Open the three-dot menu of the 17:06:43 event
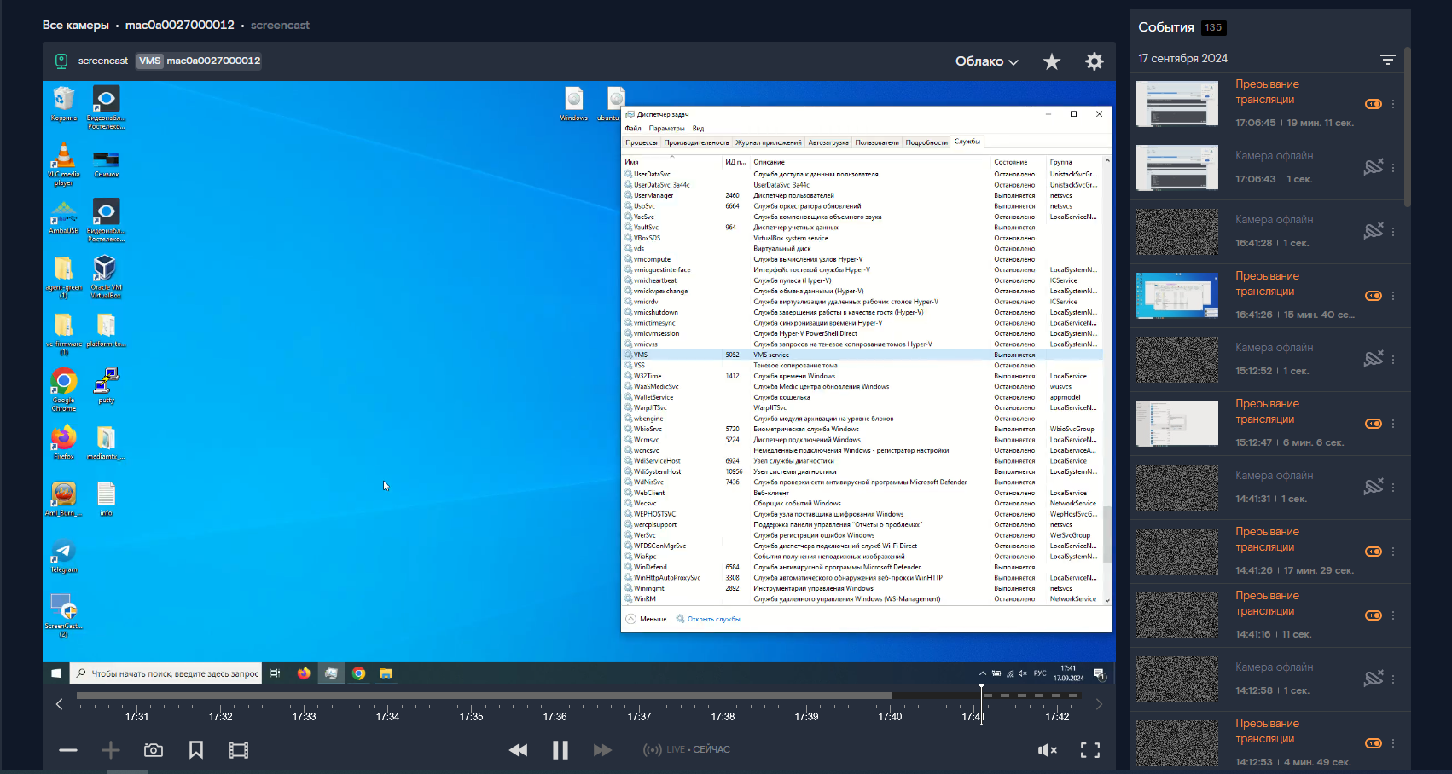This screenshot has width=1452, height=774. 1393,168
